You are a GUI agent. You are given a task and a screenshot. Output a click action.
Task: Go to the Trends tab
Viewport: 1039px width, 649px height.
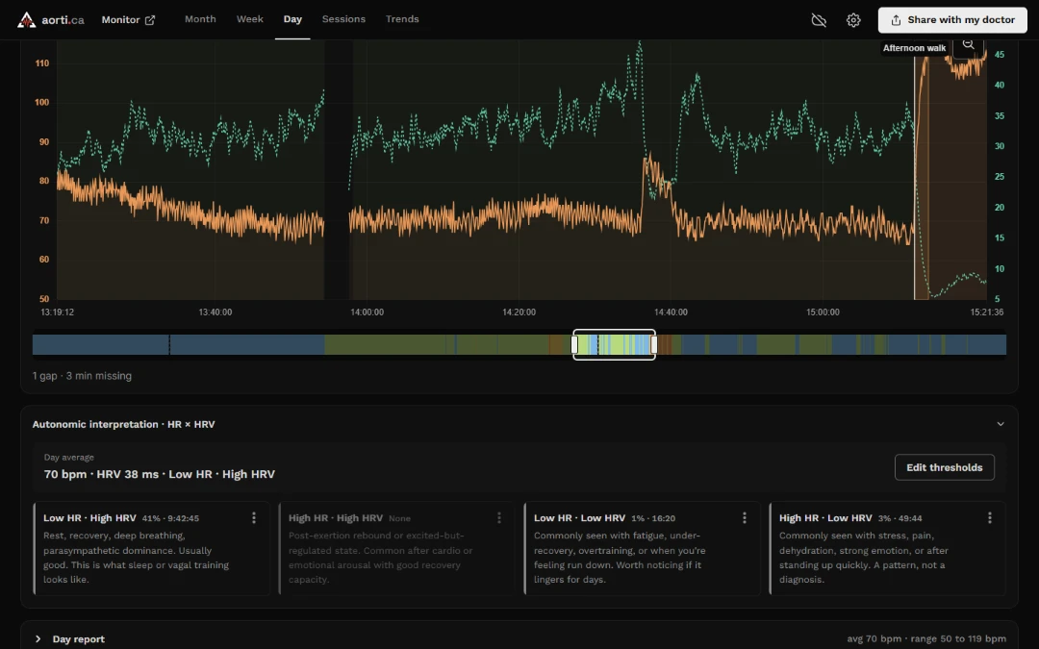click(x=402, y=19)
